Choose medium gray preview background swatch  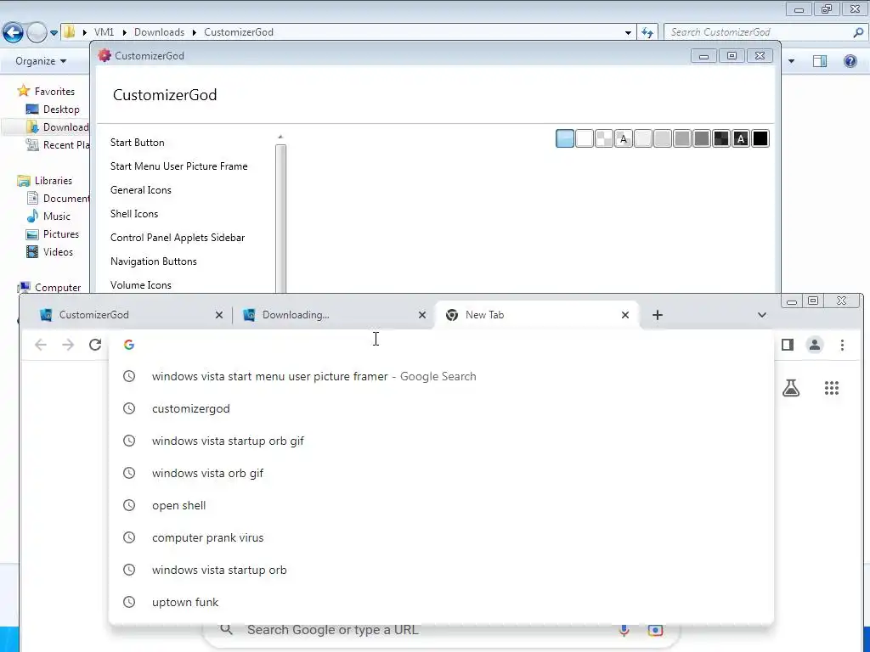tap(682, 138)
